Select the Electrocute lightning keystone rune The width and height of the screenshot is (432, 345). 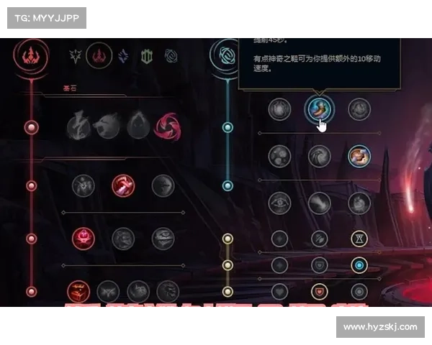(78, 125)
